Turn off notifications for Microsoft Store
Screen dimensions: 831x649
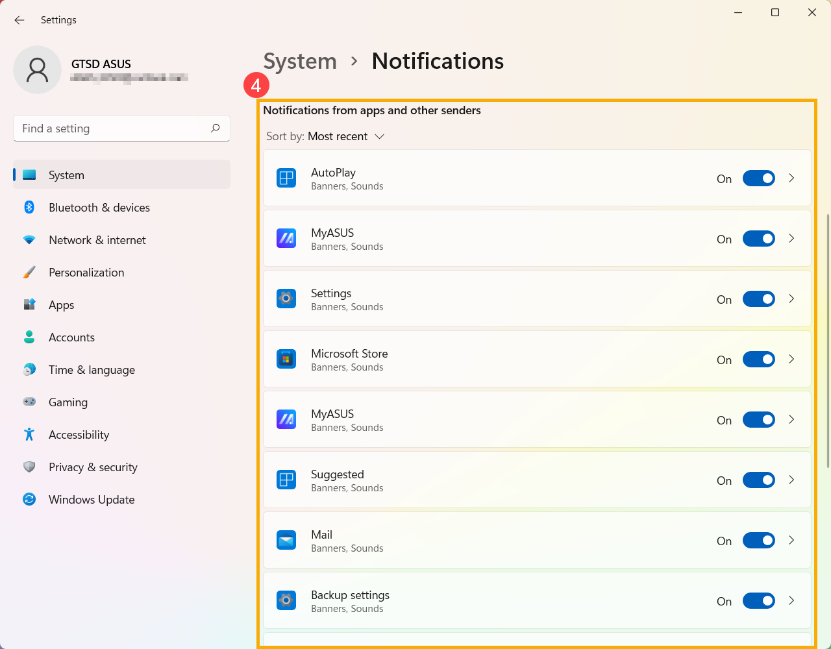click(758, 359)
